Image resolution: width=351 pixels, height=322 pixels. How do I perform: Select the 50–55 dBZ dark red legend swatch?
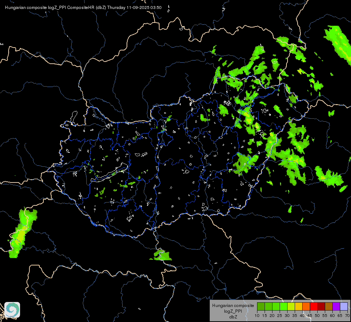click(x=321, y=306)
